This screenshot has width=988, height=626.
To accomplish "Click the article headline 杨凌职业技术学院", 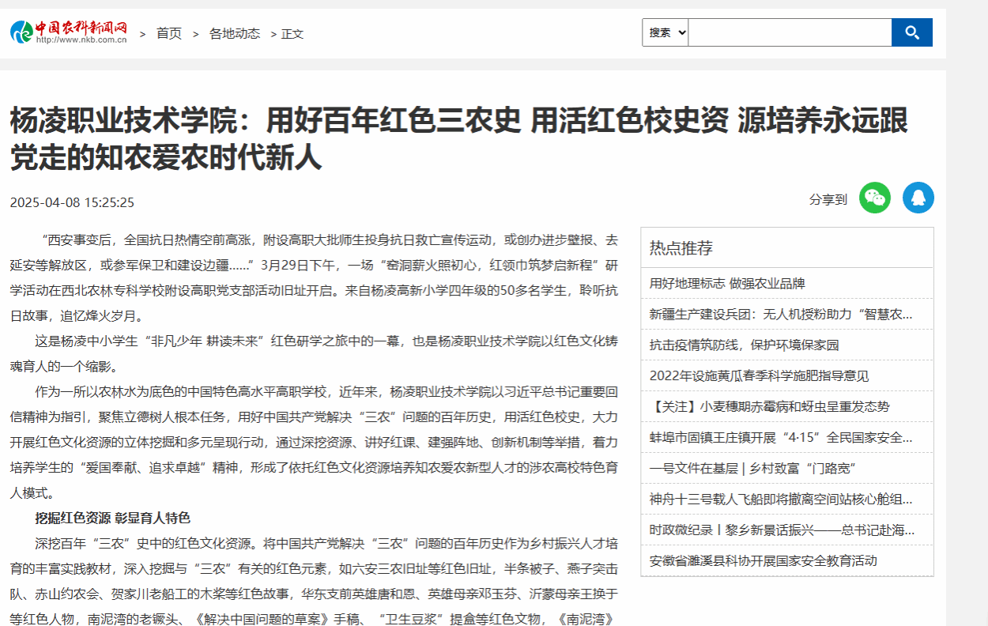I will [458, 138].
